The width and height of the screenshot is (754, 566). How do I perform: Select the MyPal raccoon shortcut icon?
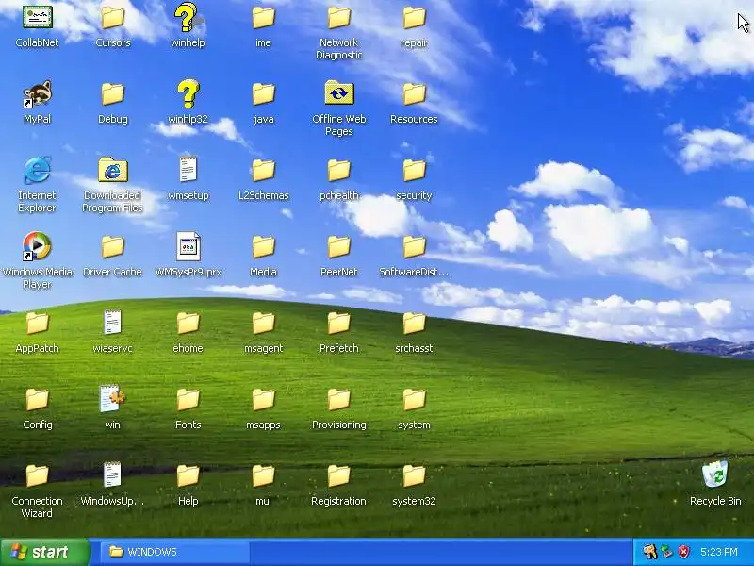[x=37, y=93]
